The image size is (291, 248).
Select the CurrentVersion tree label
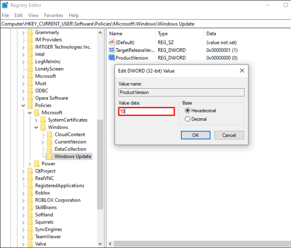[x=70, y=142]
